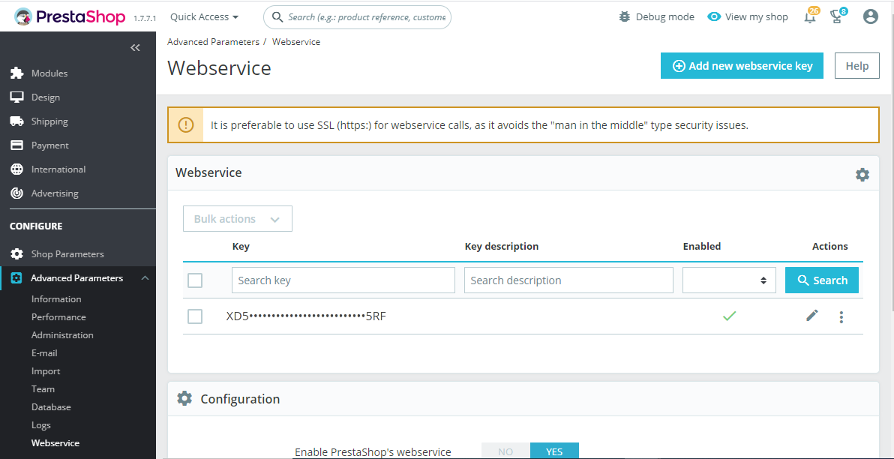The height and width of the screenshot is (459, 894).
Task: Set Enable PrestaShop's webservice to YES
Action: pos(554,451)
